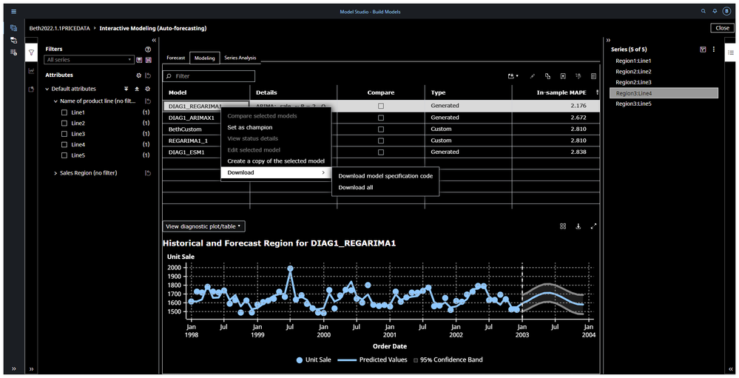Maximize the diagnostic plot with expand icon
The height and width of the screenshot is (378, 739).
593,226
